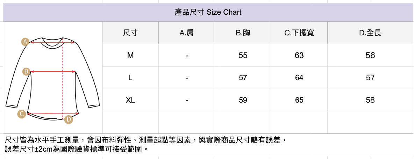Screen dimensions: 414x159
Task: Click the circle B chest marker on the diagram
Action: click(x=26, y=71)
